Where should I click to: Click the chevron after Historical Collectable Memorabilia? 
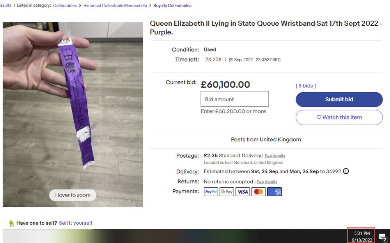click(150, 5)
